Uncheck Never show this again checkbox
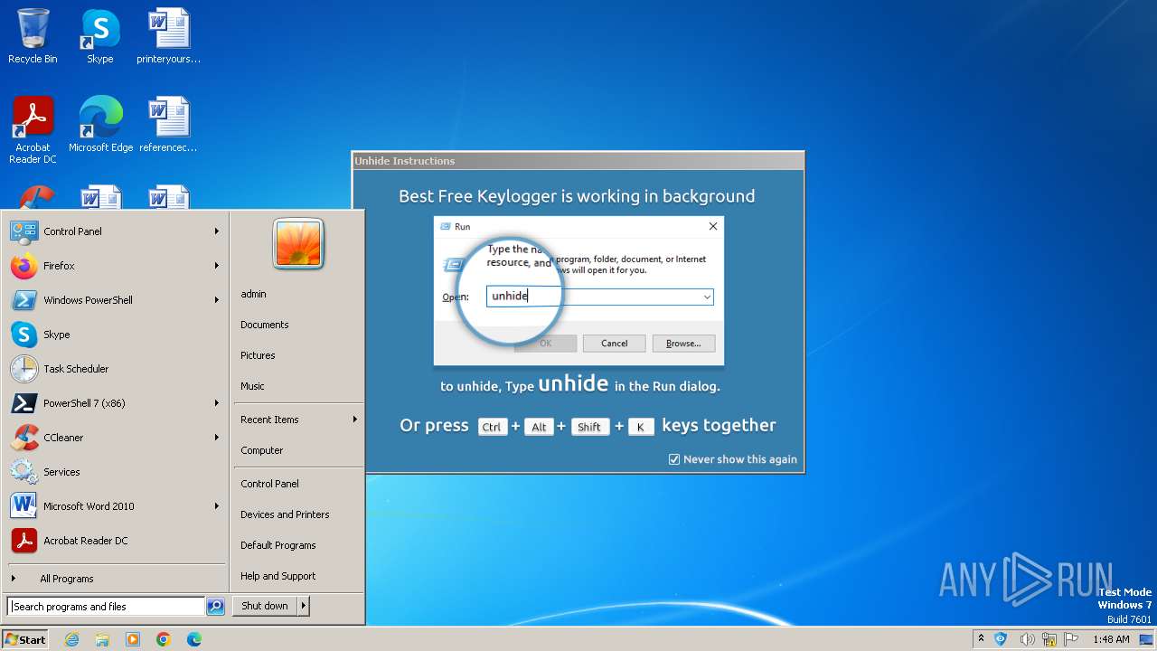The width and height of the screenshot is (1157, 651). [673, 459]
